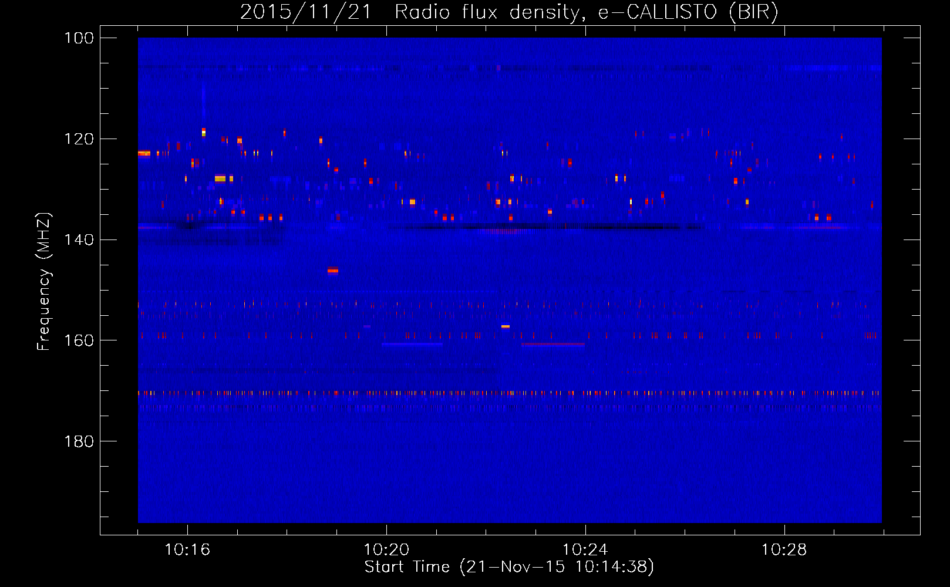
Task: Click the "Start Time (21-Nov-15 10:14:38)" axis label
Action: [x=509, y=567]
